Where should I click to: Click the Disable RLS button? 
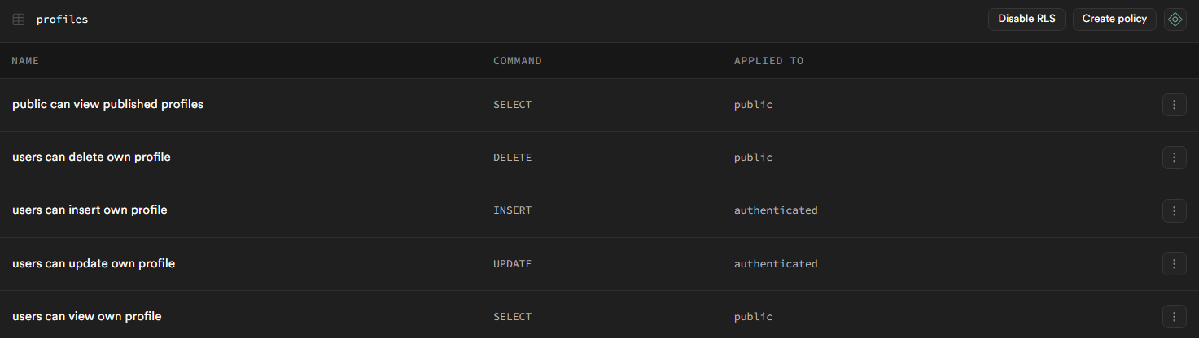click(x=1026, y=19)
